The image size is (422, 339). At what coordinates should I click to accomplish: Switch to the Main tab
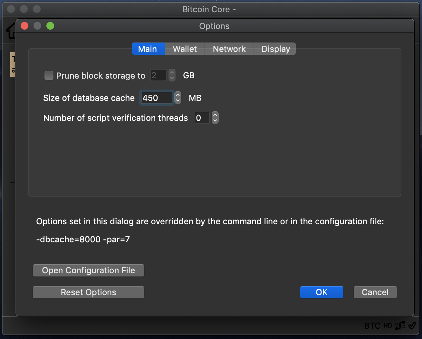tap(148, 49)
